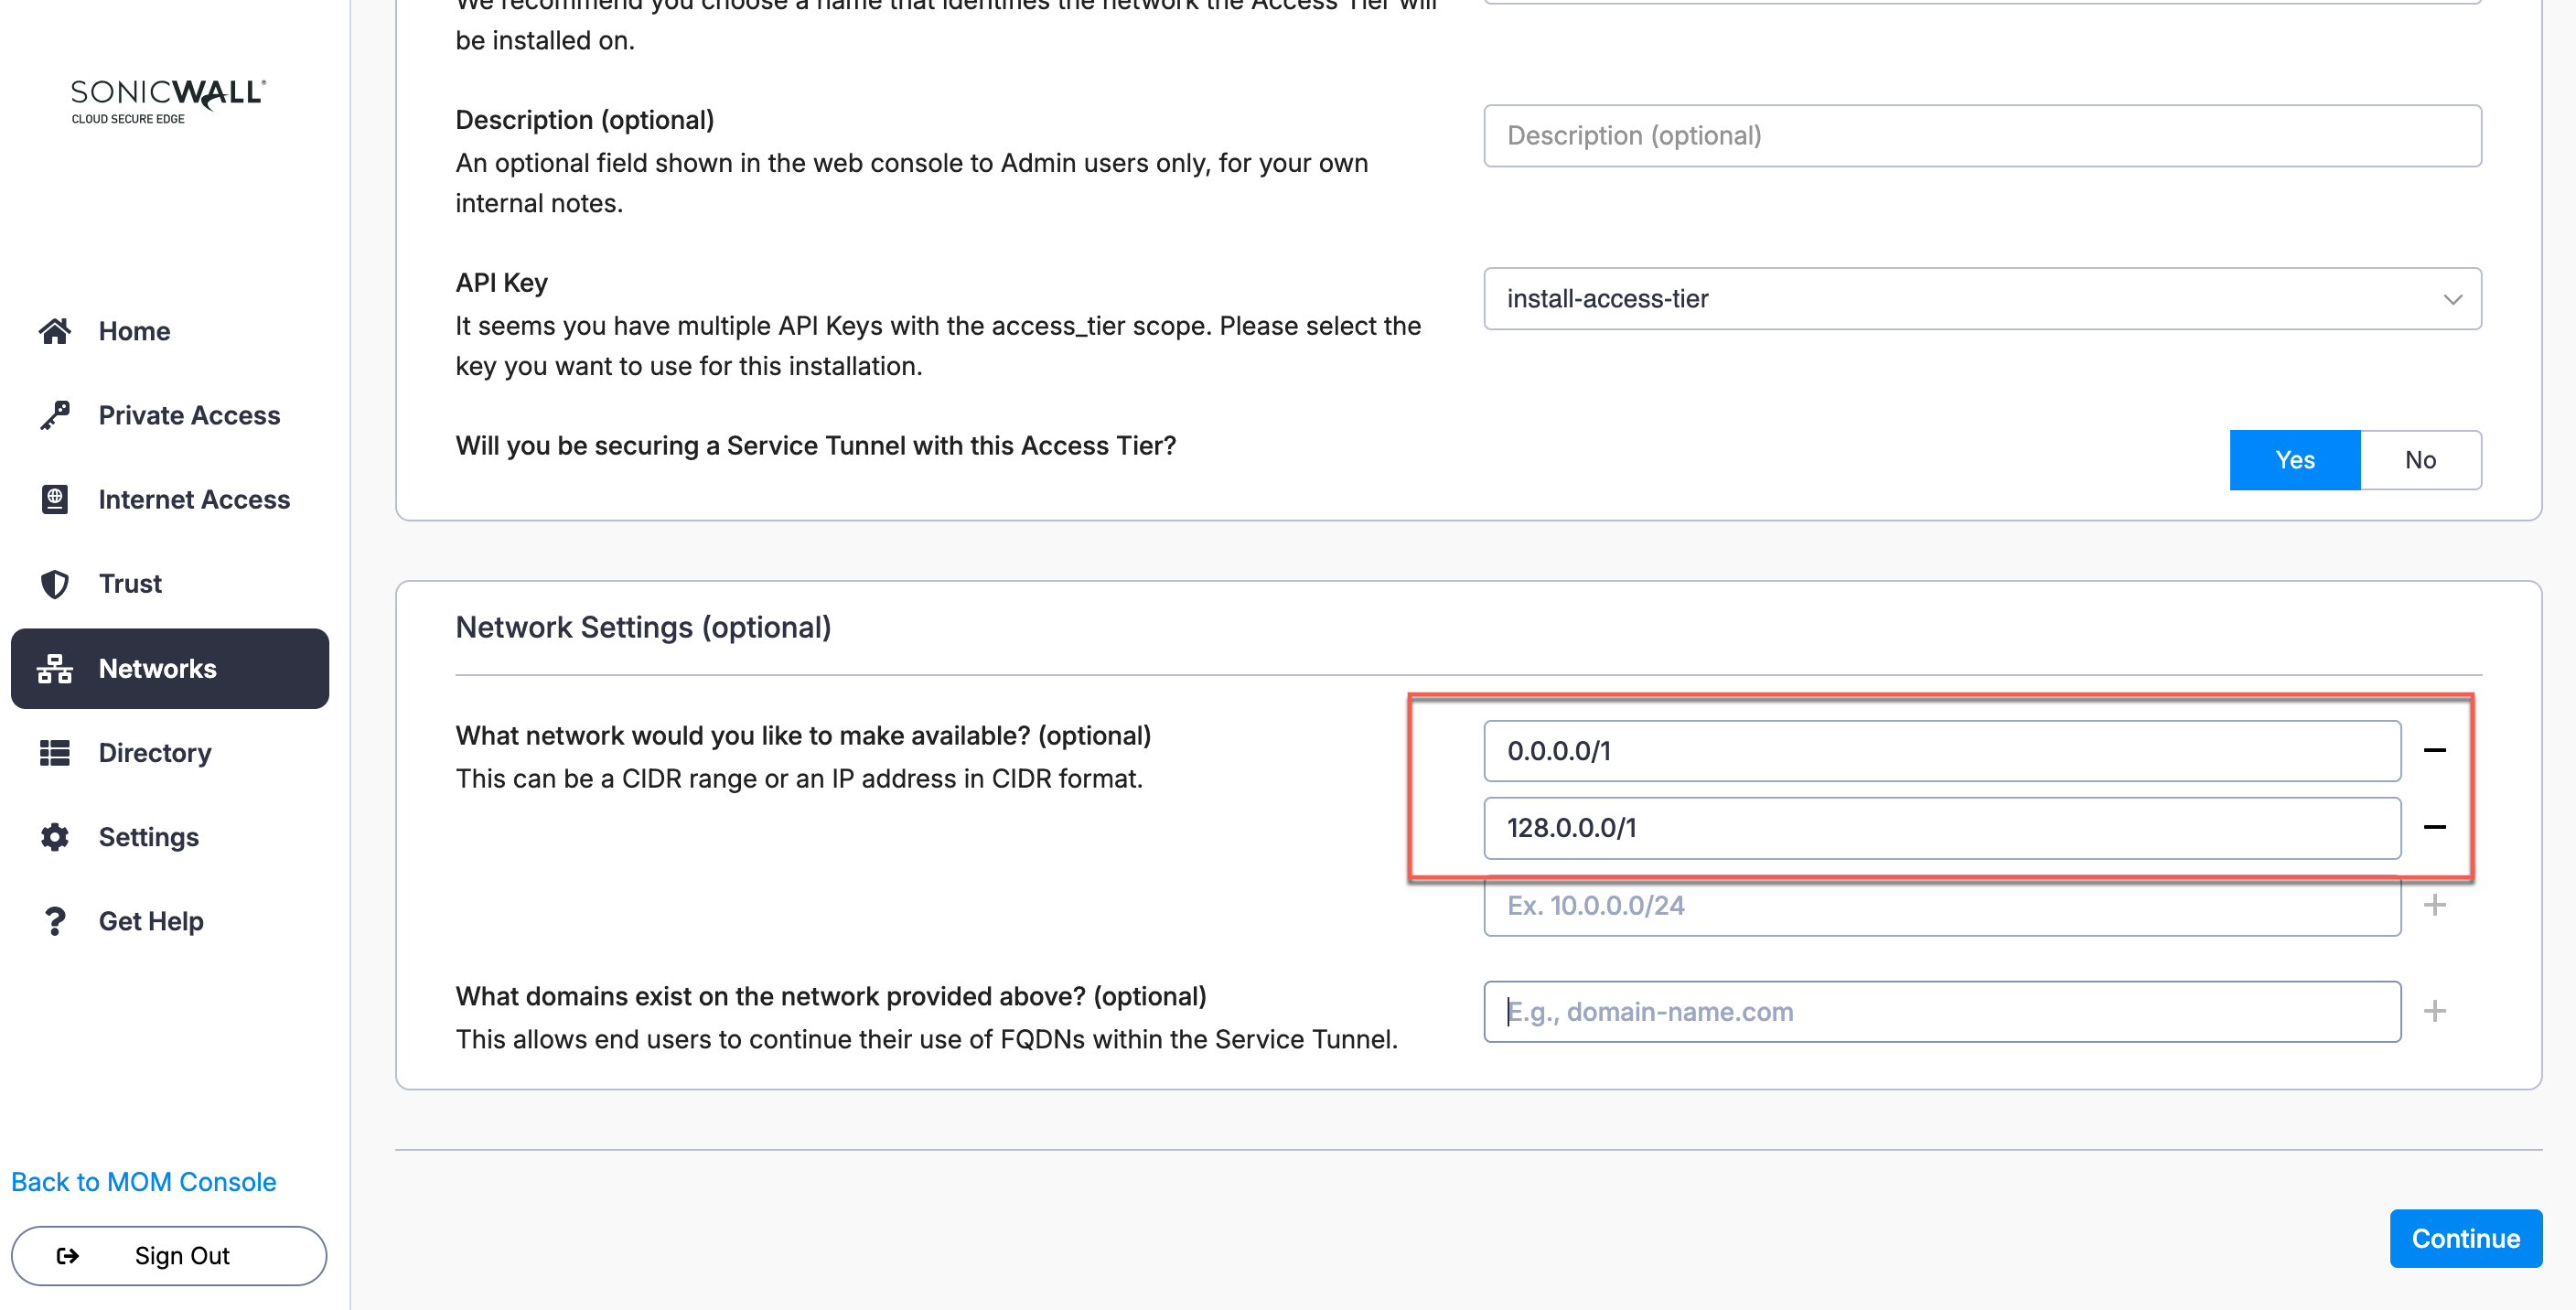Viewport: 2576px width, 1310px height.
Task: Remove the 0.0.0.0/1 network entry
Action: coord(2434,751)
